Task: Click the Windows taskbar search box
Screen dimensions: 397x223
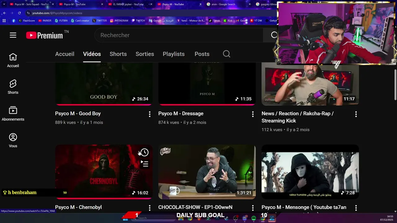Action: pyautogui.click(x=154, y=218)
